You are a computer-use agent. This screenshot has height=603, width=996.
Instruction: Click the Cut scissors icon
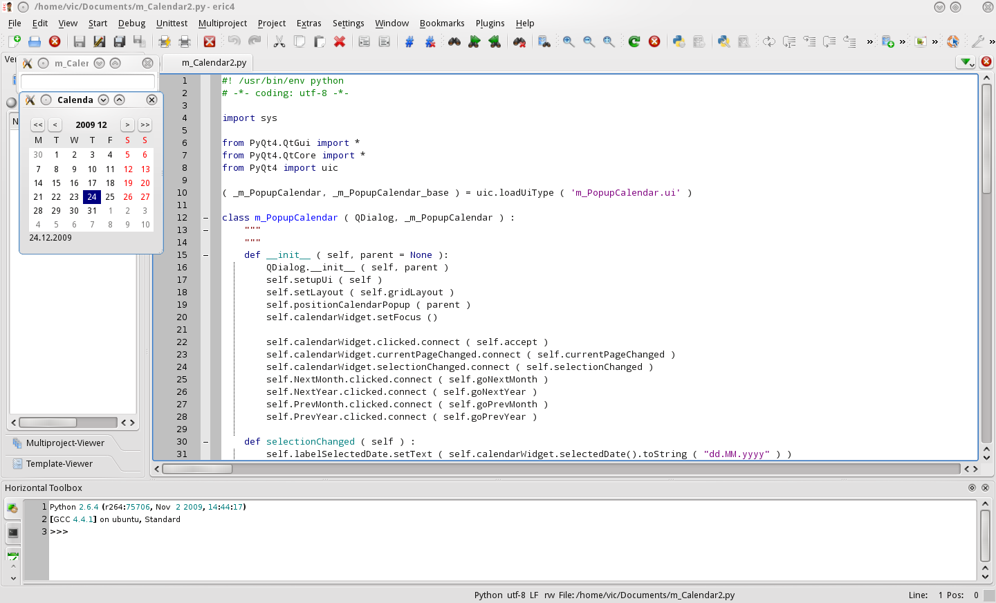(279, 41)
